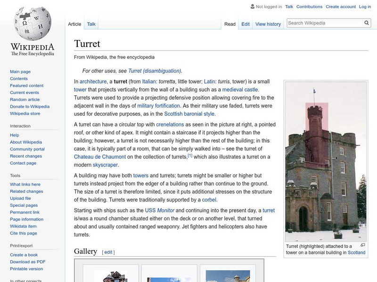Open the Create account link
The height and width of the screenshot is (282, 377).
[x=341, y=7]
